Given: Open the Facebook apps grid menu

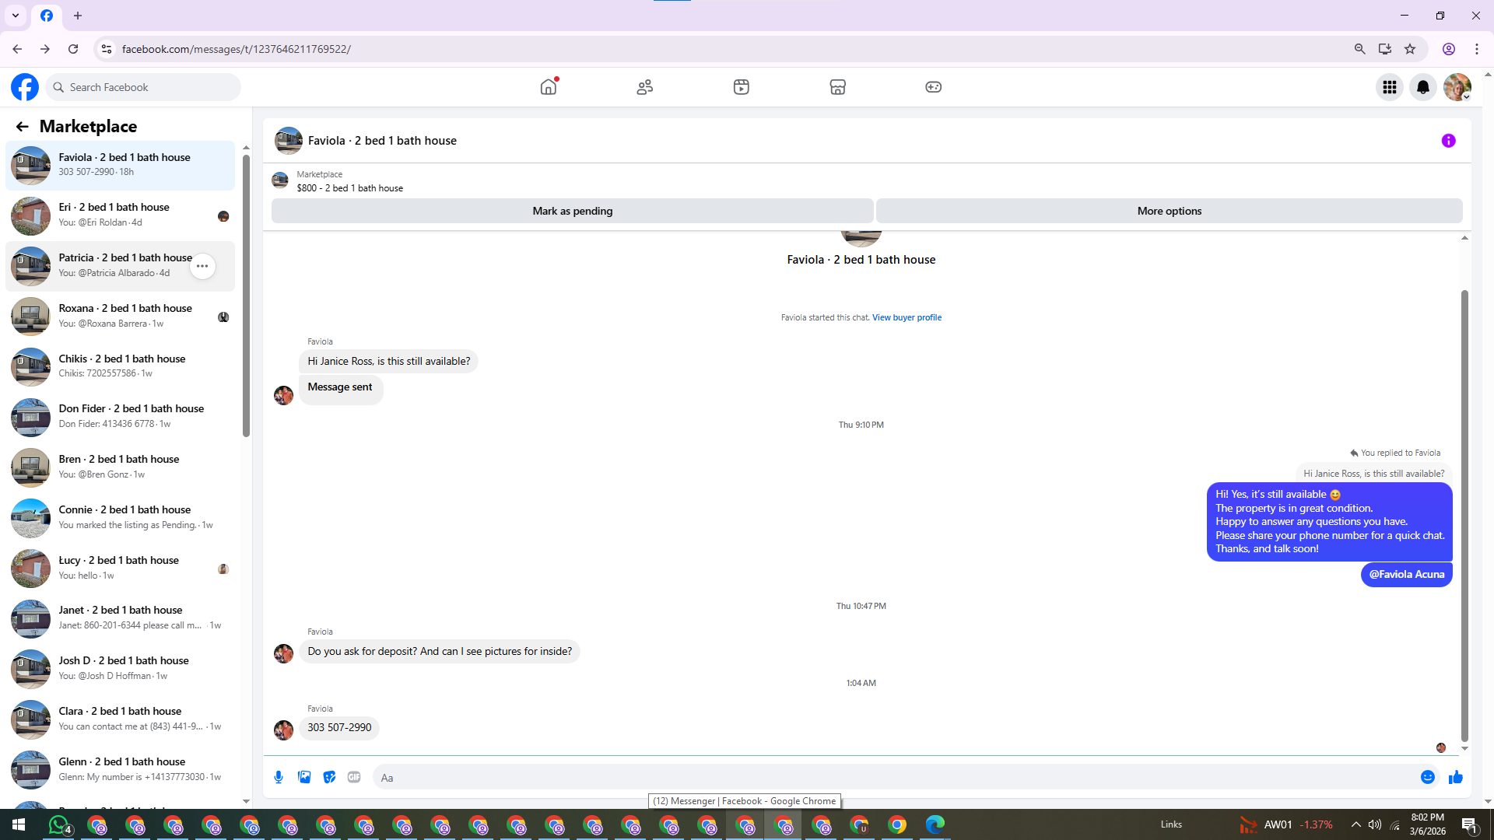Looking at the screenshot, I should pyautogui.click(x=1389, y=87).
